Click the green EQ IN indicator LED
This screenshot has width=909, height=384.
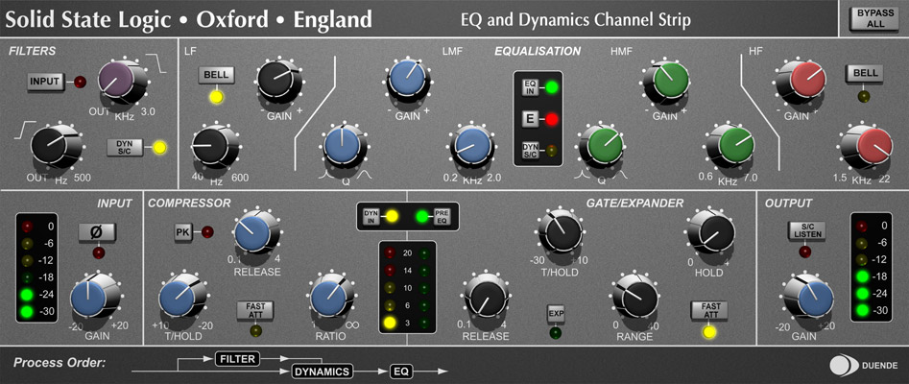(x=552, y=88)
